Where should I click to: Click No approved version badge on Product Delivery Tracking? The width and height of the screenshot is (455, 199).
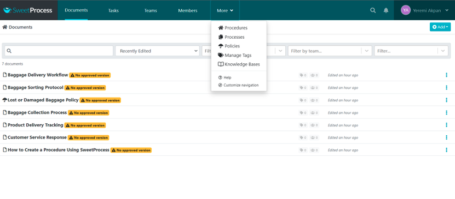click(x=85, y=125)
